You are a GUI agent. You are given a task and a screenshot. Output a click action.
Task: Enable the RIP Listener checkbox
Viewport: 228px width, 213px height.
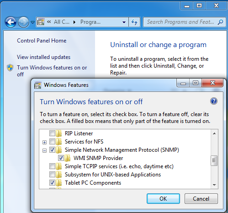(52, 133)
